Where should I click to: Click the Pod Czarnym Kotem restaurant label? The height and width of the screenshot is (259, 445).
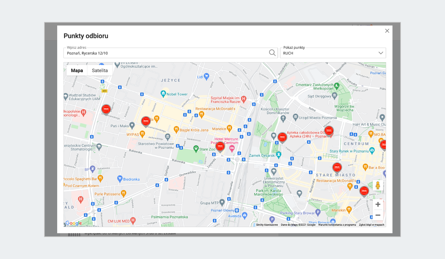pyautogui.click(x=82, y=185)
